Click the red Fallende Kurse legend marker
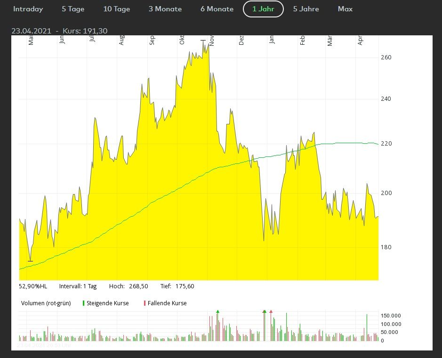 (x=145, y=303)
